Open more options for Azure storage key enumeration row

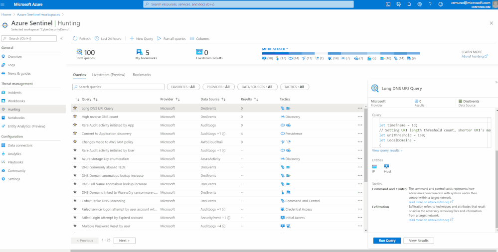point(359,159)
